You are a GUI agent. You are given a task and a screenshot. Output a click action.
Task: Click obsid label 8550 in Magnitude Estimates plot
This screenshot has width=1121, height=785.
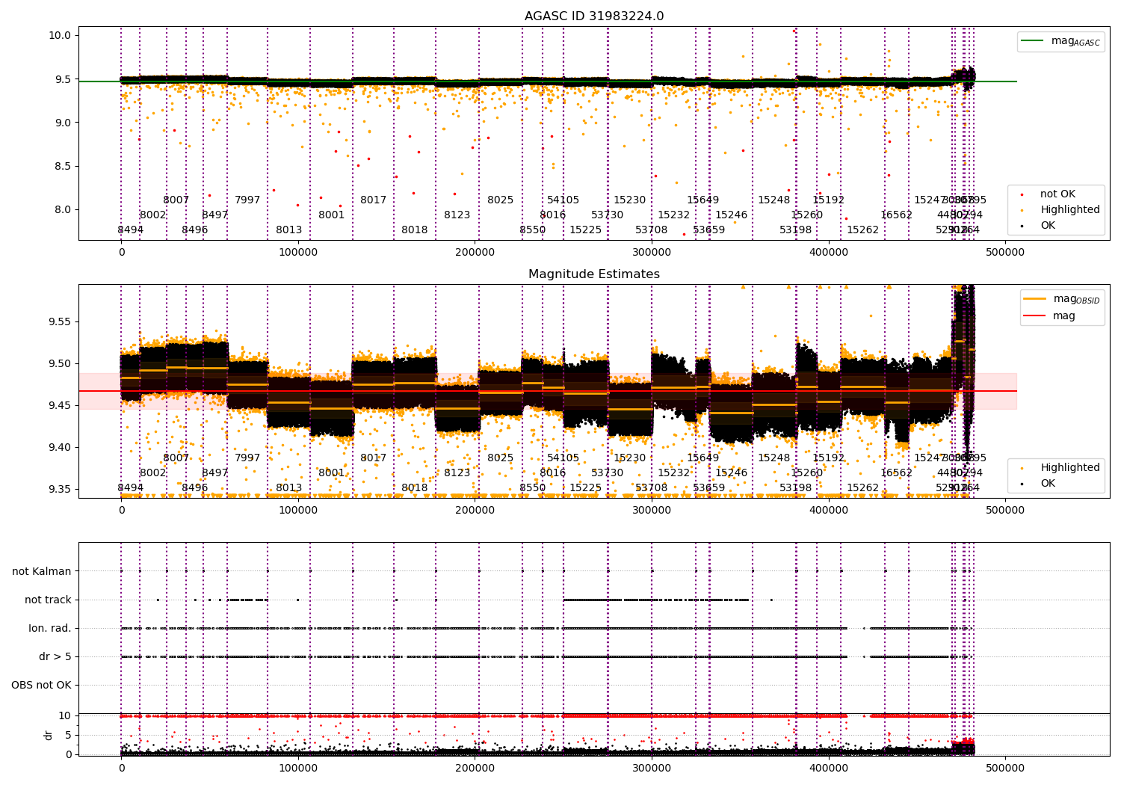[533, 488]
